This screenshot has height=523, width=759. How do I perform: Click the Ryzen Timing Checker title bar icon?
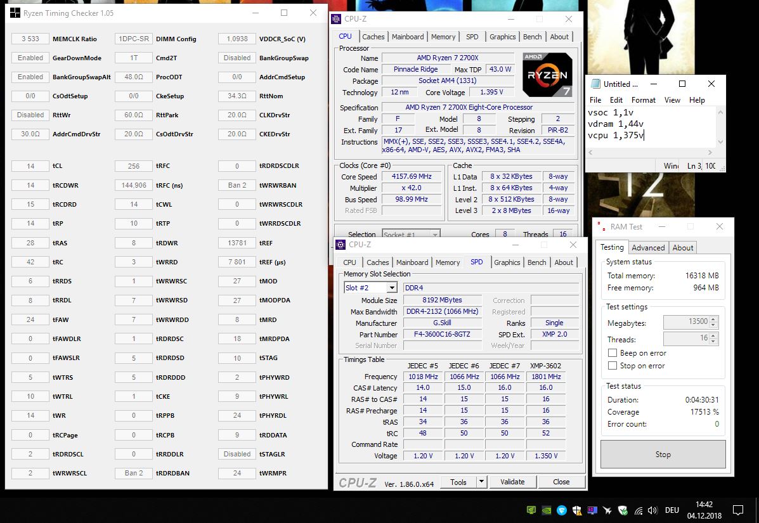[x=15, y=13]
